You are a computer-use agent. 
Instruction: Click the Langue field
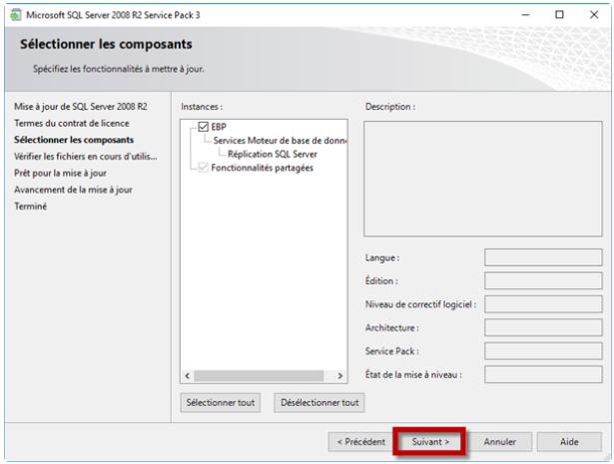pyautogui.click(x=543, y=257)
